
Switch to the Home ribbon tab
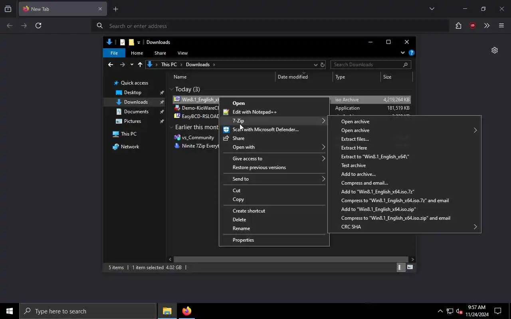(x=137, y=53)
